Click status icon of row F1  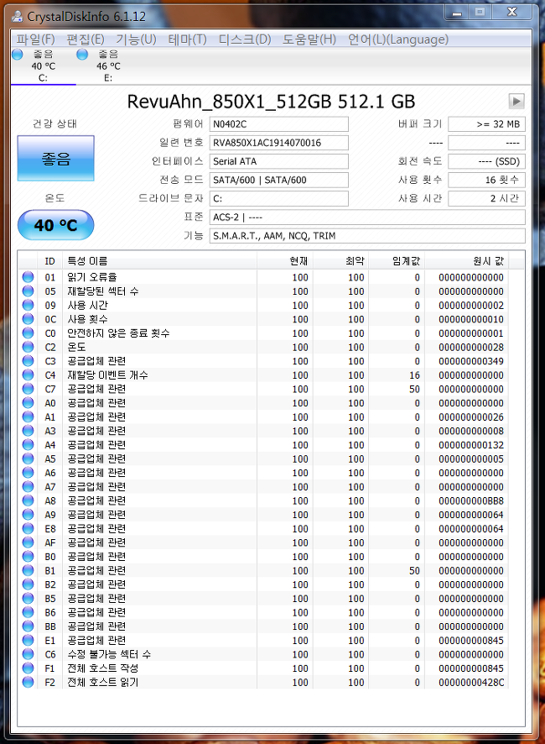point(28,668)
